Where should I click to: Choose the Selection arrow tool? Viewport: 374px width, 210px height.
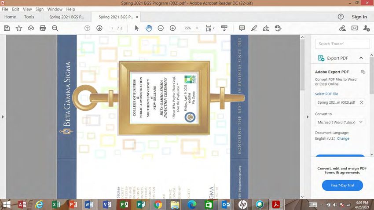[x=136, y=28]
